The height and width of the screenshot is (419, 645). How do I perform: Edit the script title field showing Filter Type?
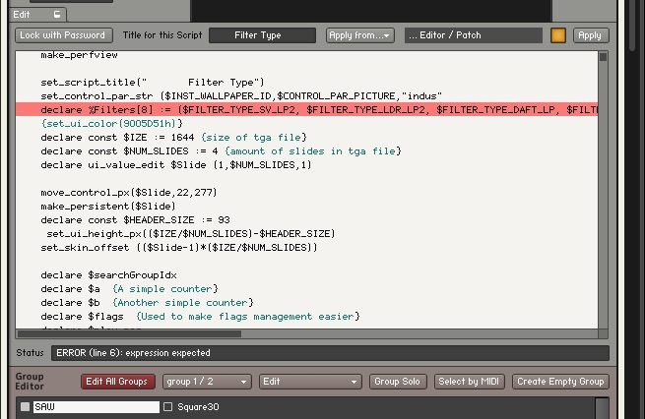(263, 35)
